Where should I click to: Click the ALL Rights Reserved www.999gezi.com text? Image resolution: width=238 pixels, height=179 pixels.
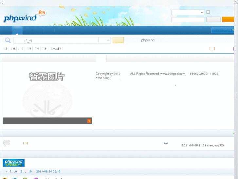pyautogui.click(x=157, y=74)
